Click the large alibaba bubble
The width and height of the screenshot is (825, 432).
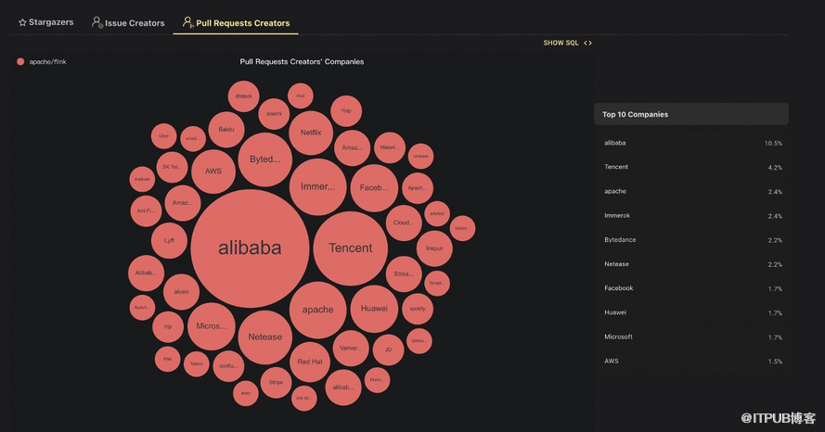click(250, 248)
